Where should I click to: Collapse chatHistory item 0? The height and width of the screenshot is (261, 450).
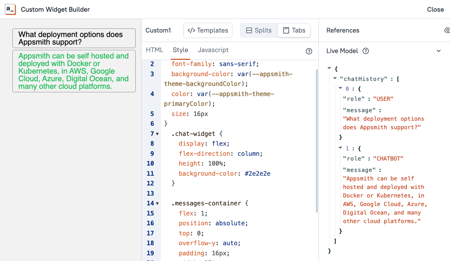pos(340,88)
